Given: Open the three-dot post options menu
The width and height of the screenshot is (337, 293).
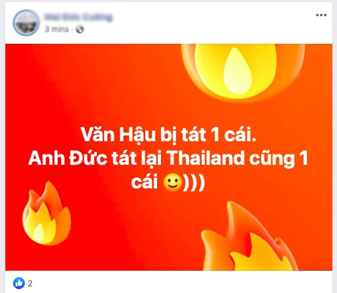Looking at the screenshot, I should click(x=321, y=15).
